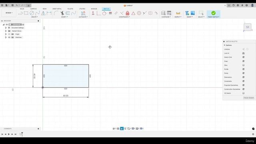Toggle the Constraints checkbox
Viewport: 256px width, 144px height.
tap(244, 81)
